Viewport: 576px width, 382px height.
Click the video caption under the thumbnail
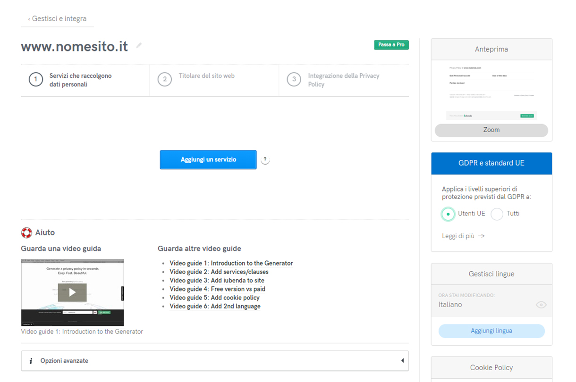click(82, 332)
